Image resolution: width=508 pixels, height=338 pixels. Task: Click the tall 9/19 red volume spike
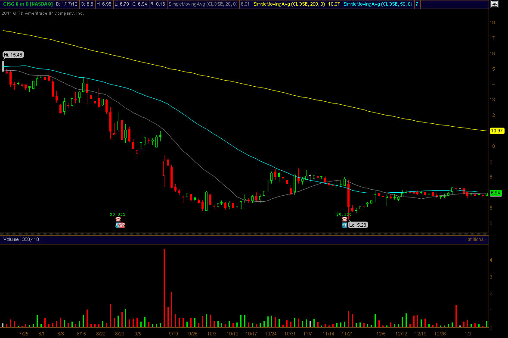point(164,288)
